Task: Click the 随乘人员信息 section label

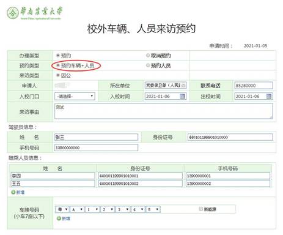Action: pos(25,158)
